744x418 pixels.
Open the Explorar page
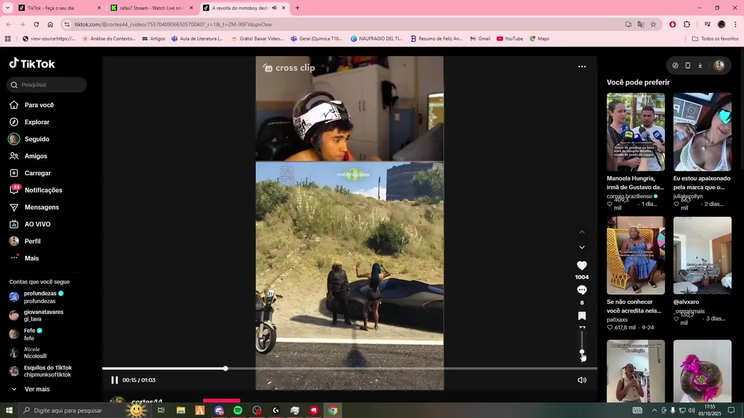click(37, 122)
